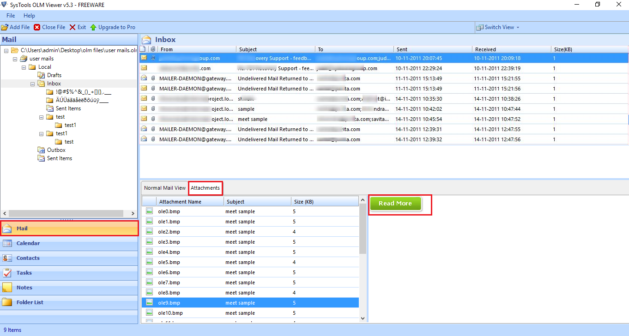Viewport: 629px width, 336px height.
Task: Collapse the Inbox folder expander
Action: click(33, 84)
